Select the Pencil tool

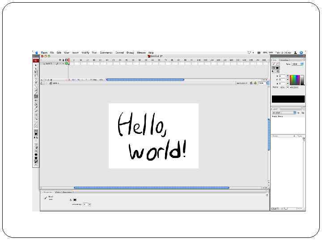(x=36, y=93)
